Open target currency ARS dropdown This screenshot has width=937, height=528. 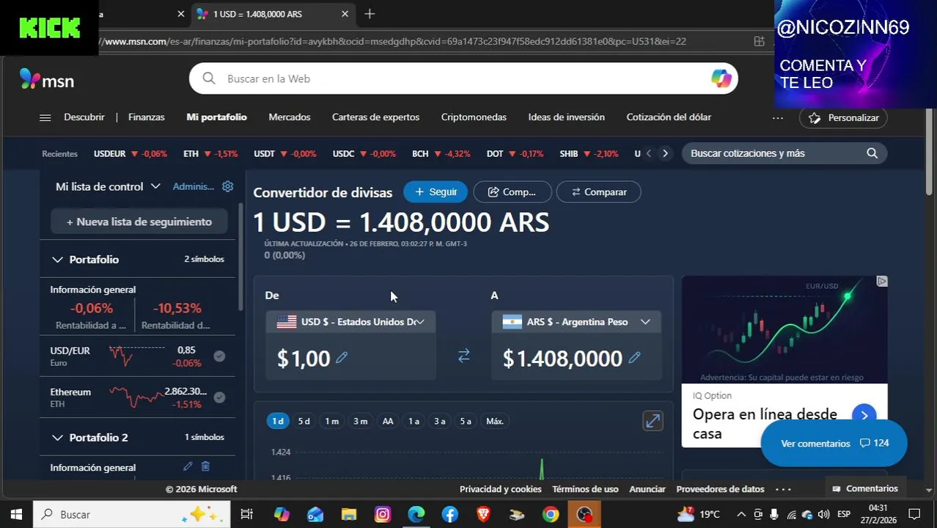tap(576, 322)
